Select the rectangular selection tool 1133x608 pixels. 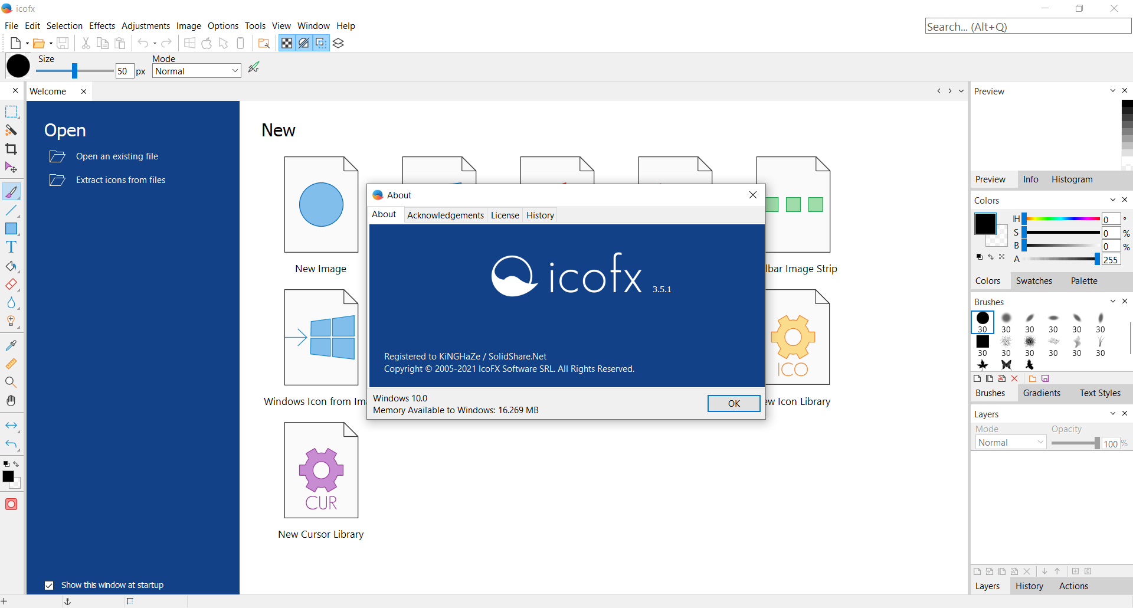(11, 112)
